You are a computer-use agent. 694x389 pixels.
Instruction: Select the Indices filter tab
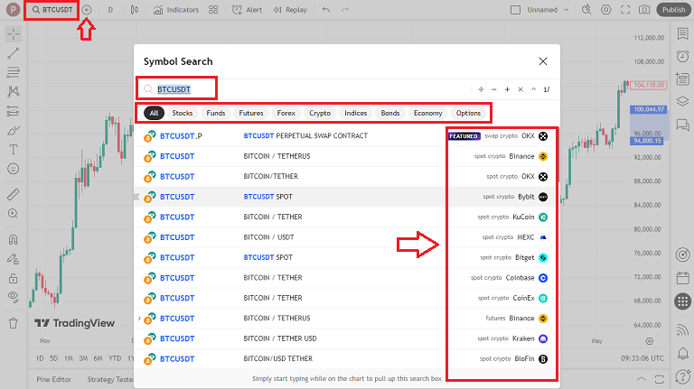click(x=356, y=113)
